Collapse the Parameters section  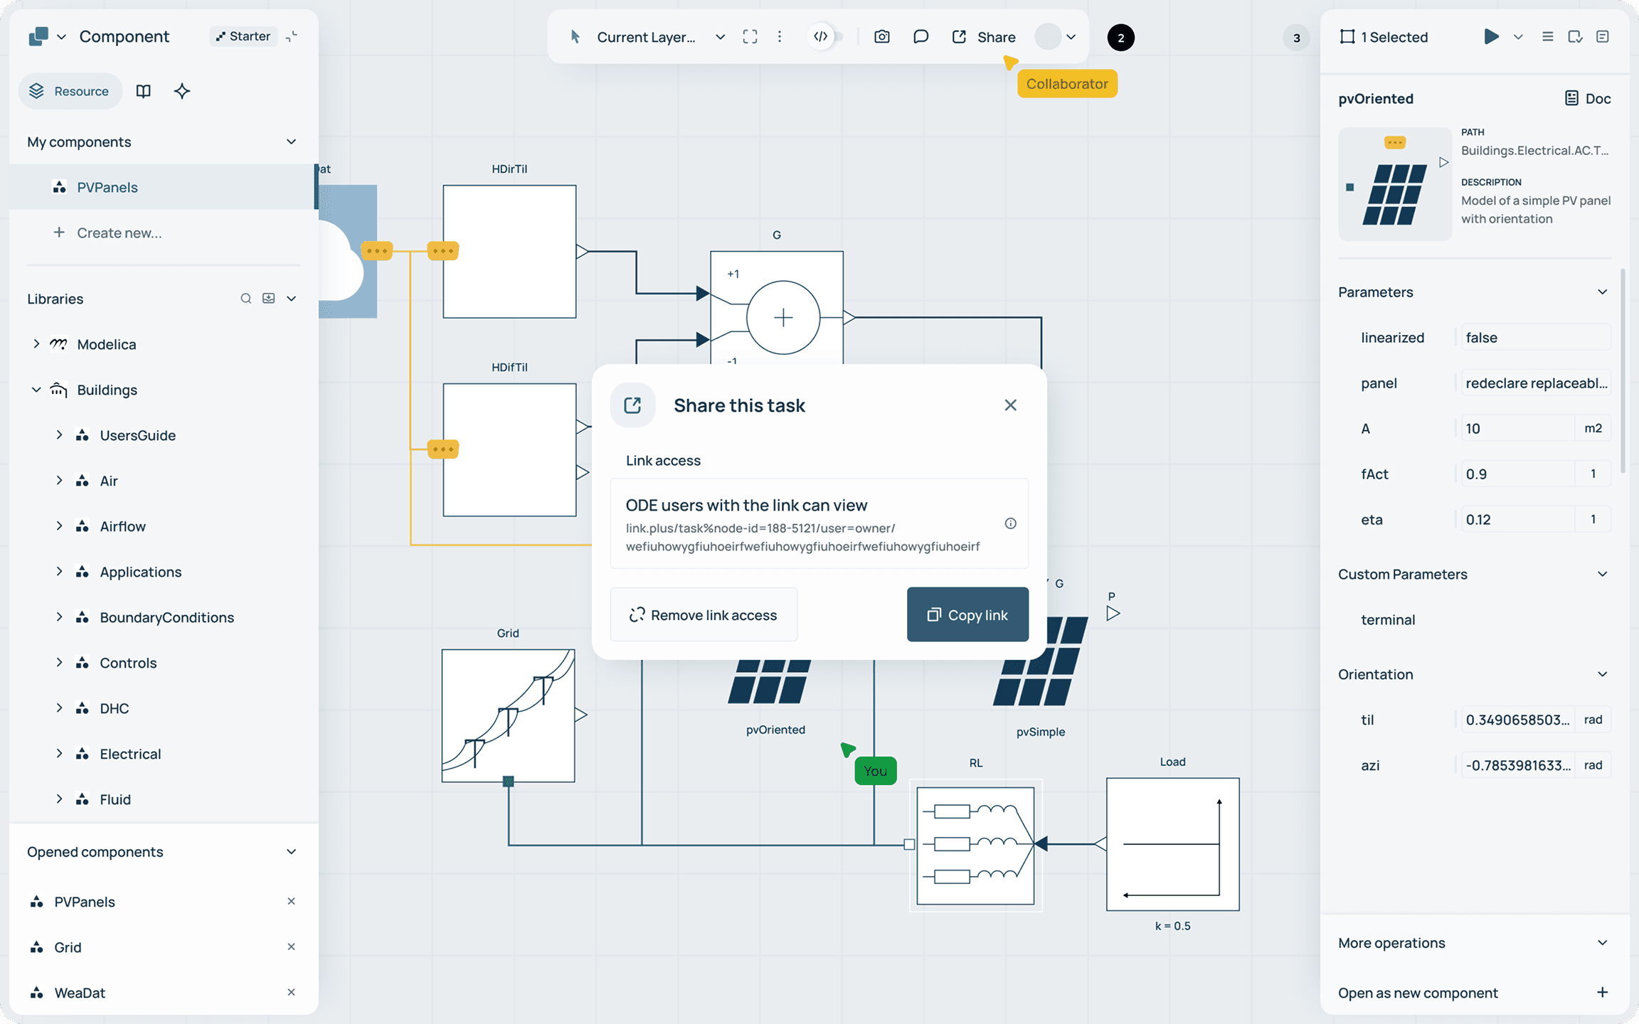(1602, 292)
